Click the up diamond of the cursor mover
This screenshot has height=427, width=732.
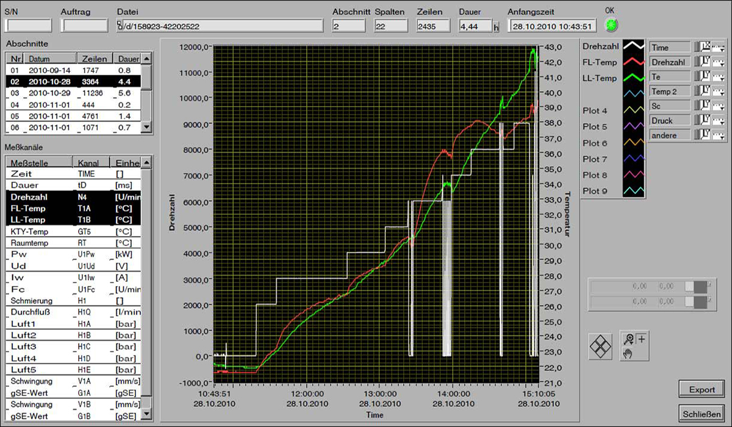pos(600,339)
